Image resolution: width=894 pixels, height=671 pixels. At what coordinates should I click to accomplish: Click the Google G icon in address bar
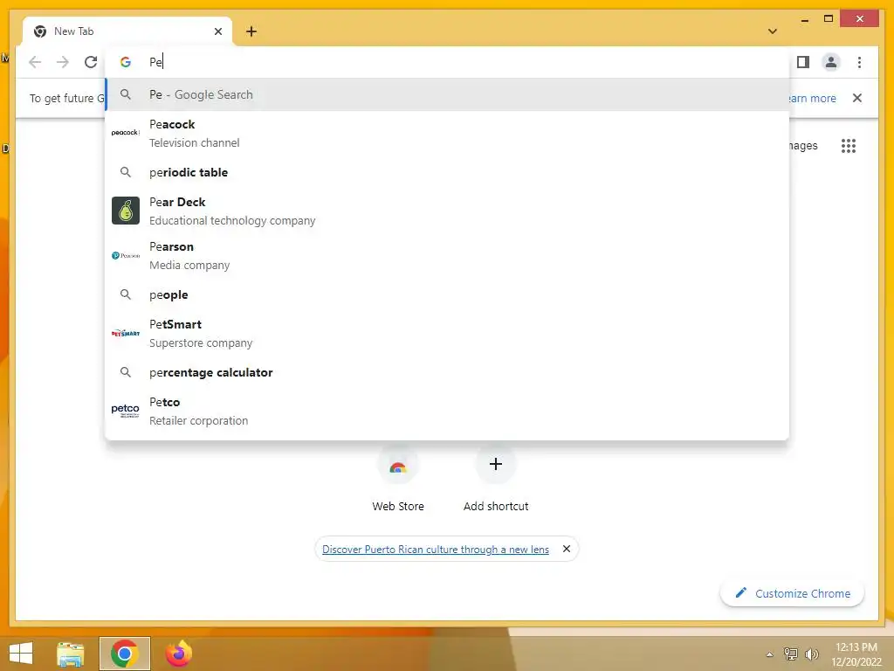click(x=126, y=62)
